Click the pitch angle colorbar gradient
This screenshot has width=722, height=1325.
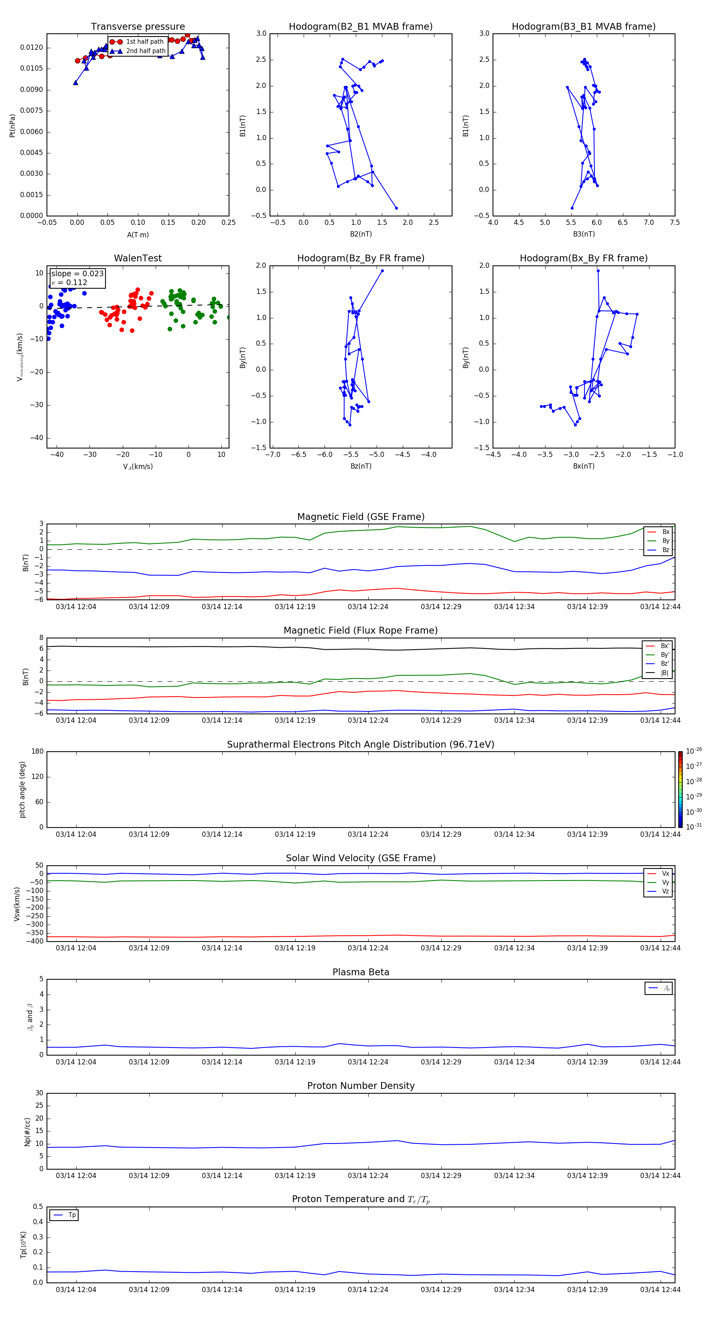680,789
